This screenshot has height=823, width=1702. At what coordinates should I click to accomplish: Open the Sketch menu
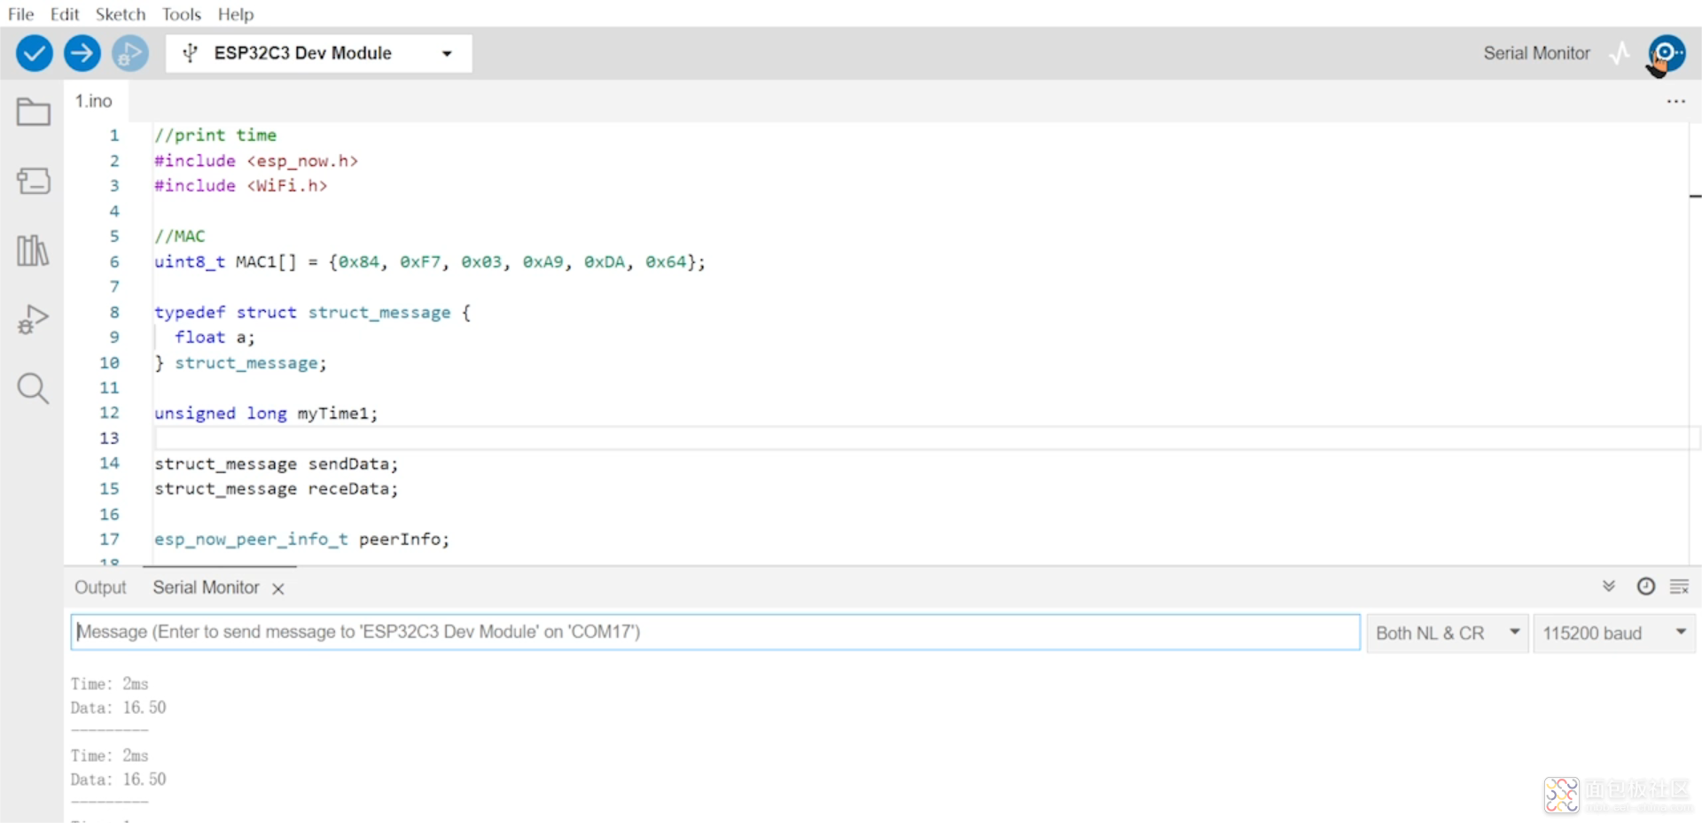point(121,14)
